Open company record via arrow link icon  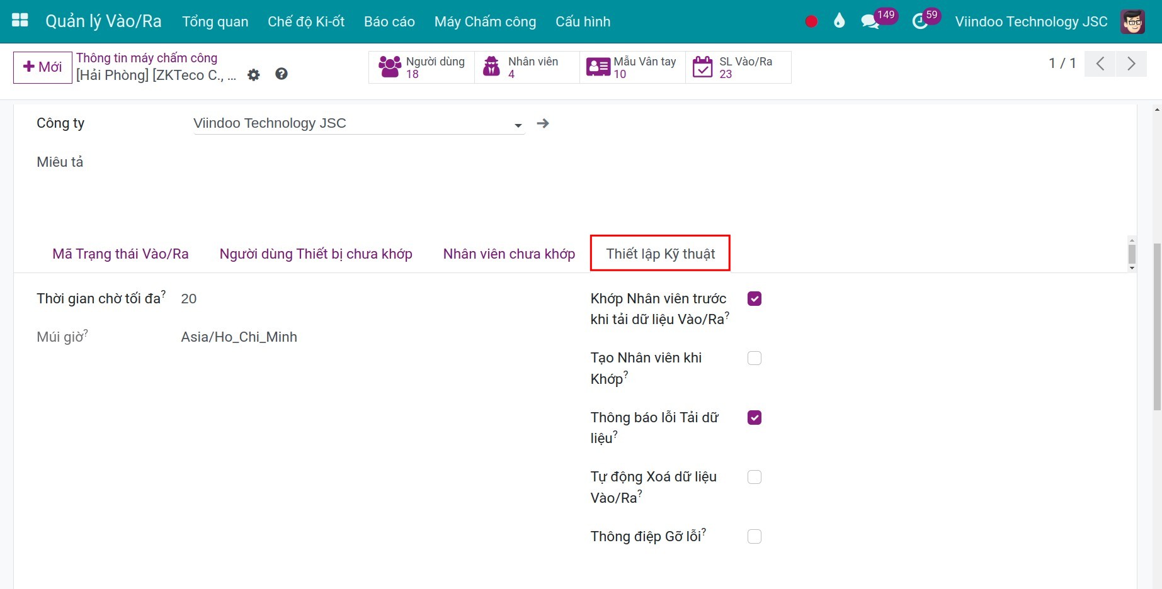pos(543,123)
